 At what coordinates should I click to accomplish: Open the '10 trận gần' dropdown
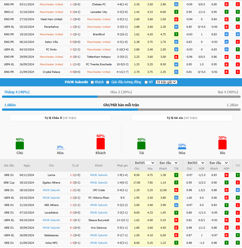(166, 82)
